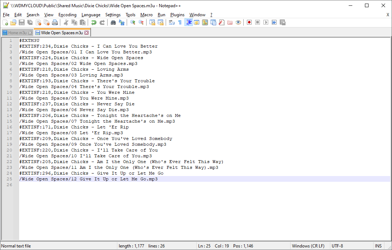
Task: Open the Window menu
Action: click(197, 15)
